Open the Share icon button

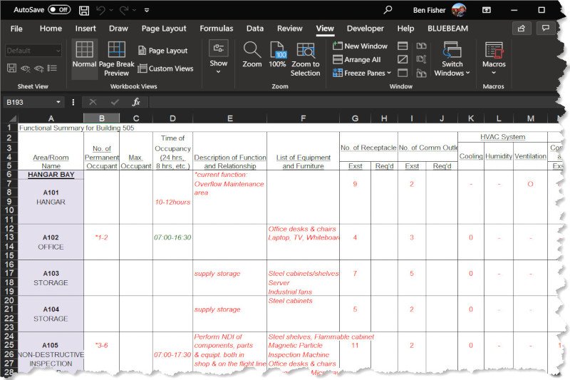tap(522, 29)
